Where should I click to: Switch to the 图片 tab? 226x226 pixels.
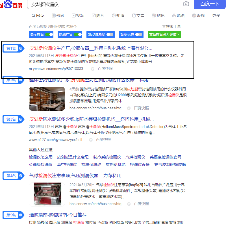click(98, 16)
